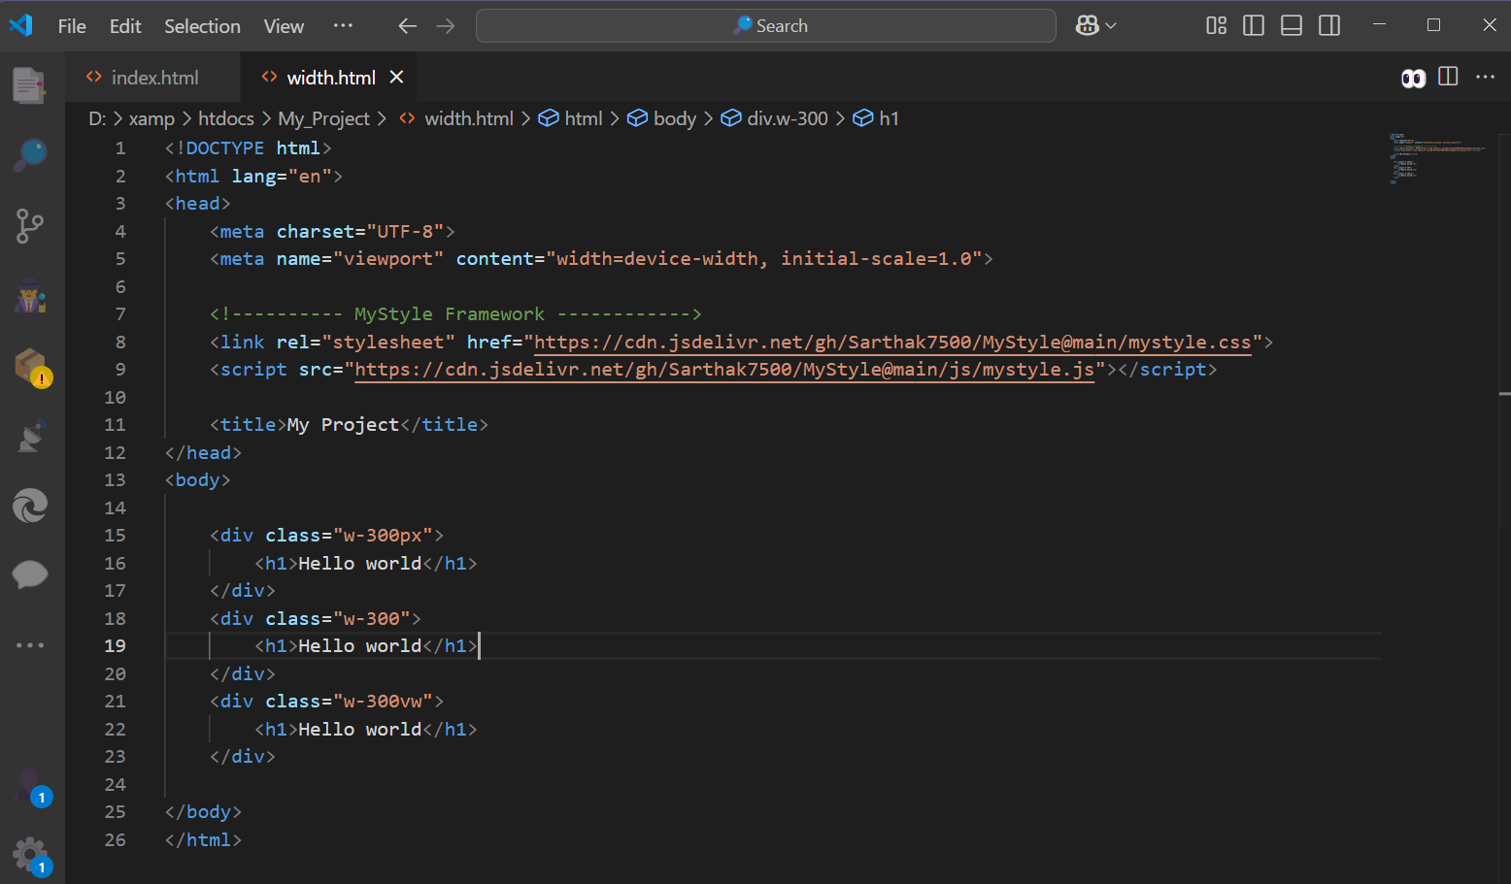Click the eyes preview icon in editor toolbar
This screenshot has height=884, width=1511.
tap(1413, 78)
